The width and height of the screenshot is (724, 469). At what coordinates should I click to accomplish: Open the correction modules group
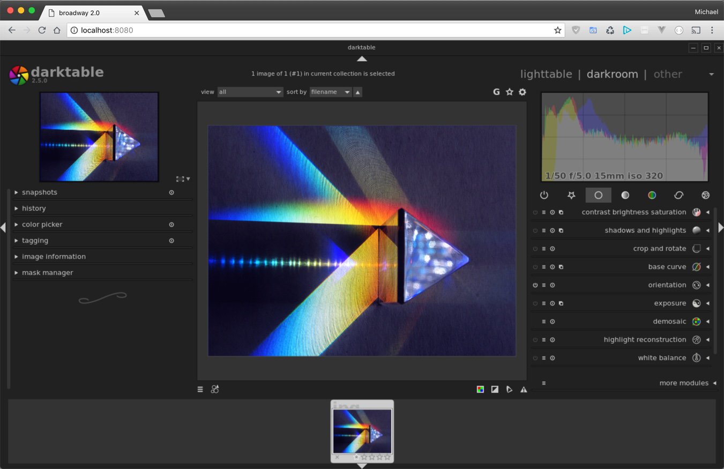point(678,195)
